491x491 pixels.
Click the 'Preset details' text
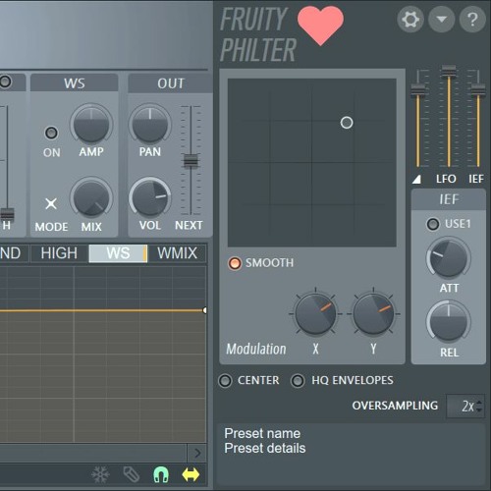pos(265,448)
